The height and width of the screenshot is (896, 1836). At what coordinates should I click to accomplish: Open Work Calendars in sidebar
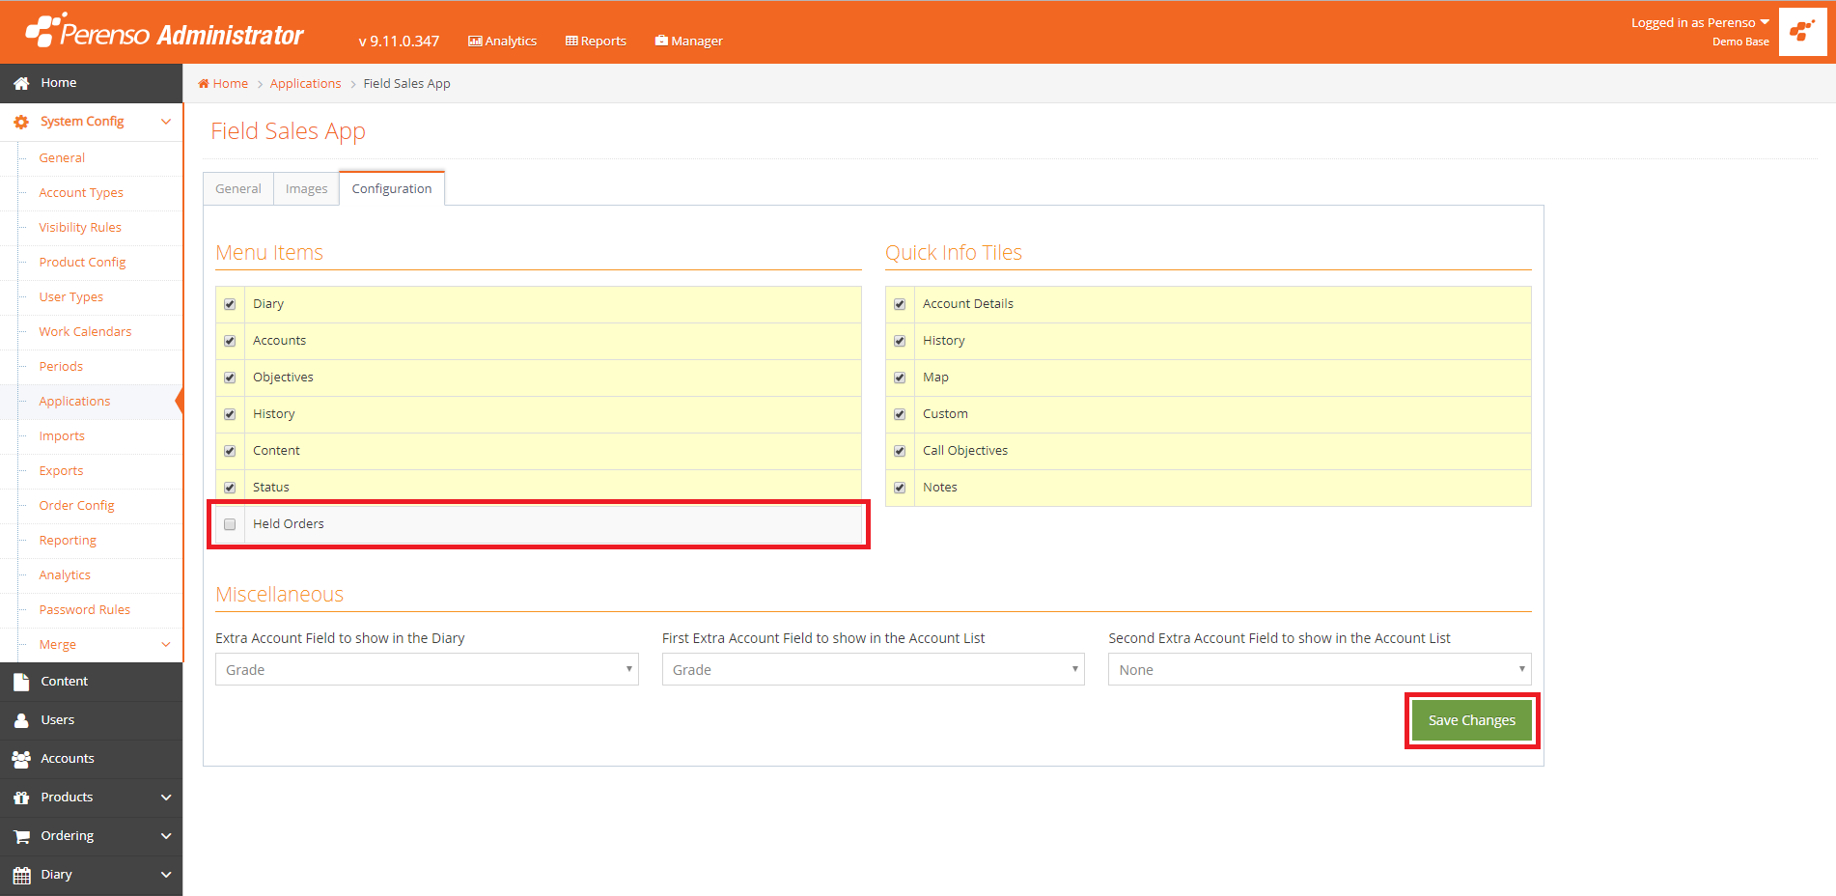[85, 332]
